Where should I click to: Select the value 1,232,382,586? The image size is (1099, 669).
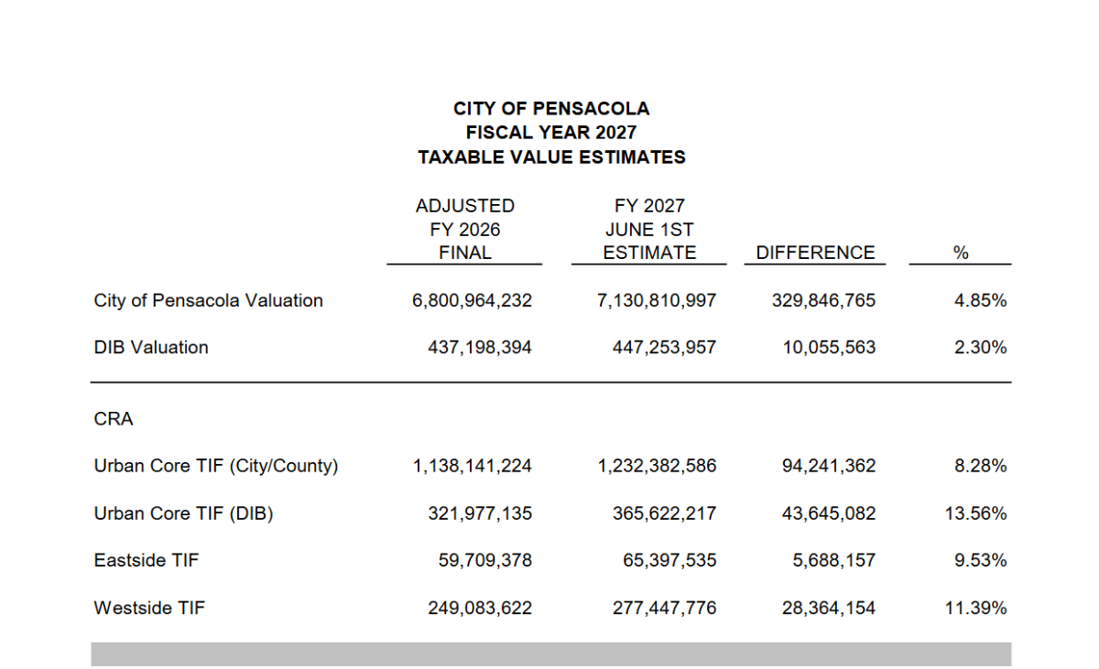coord(657,466)
